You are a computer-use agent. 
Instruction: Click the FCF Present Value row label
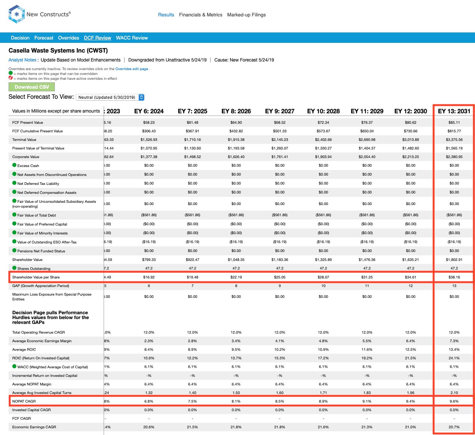[28, 123]
